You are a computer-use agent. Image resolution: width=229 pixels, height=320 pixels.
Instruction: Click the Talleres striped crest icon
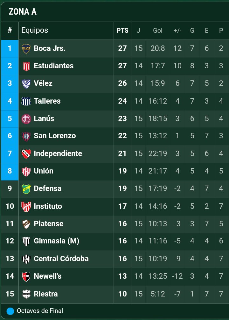click(x=26, y=101)
